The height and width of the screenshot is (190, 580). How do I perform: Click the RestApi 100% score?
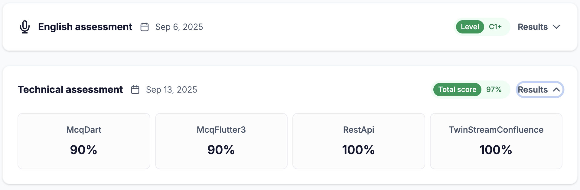click(x=359, y=150)
